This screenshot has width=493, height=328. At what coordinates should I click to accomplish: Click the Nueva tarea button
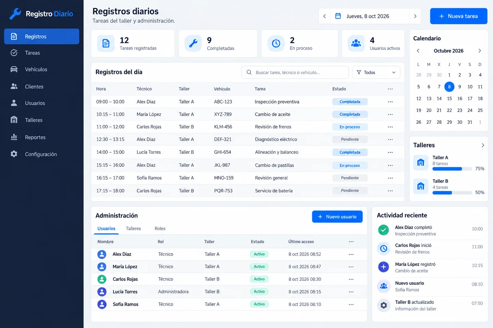[x=459, y=16]
